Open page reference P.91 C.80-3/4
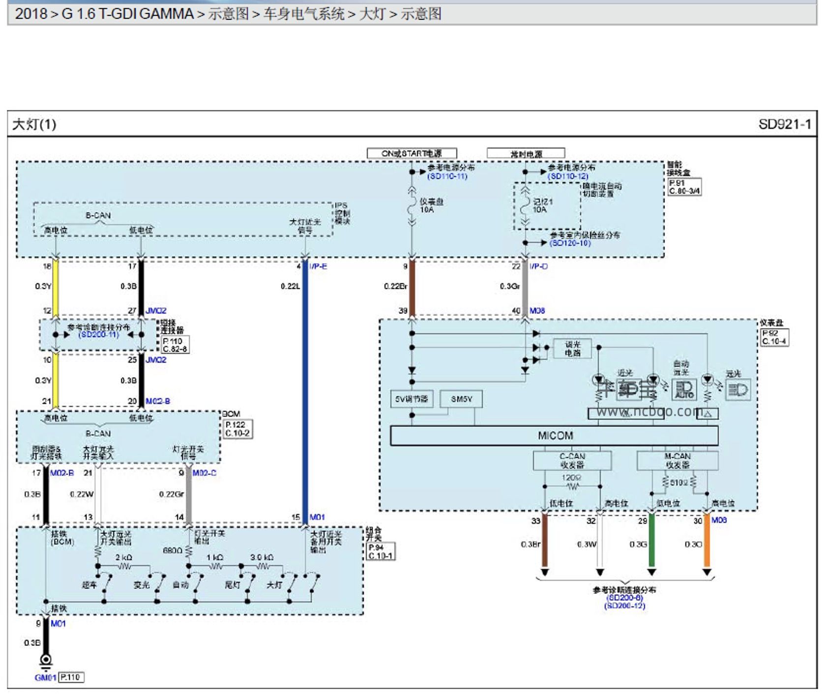 coord(684,187)
